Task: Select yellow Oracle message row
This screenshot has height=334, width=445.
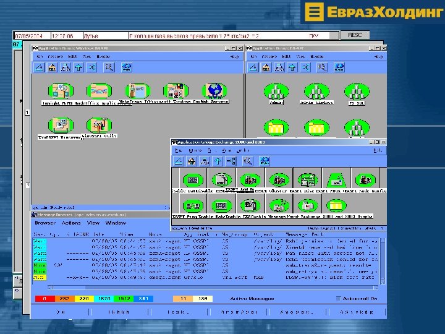Action: (x=205, y=277)
